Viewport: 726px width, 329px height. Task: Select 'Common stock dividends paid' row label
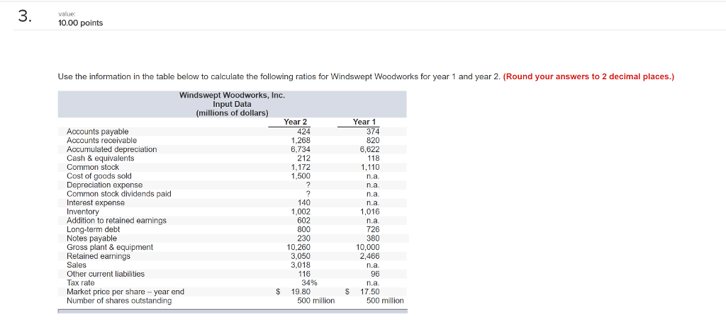[119, 194]
